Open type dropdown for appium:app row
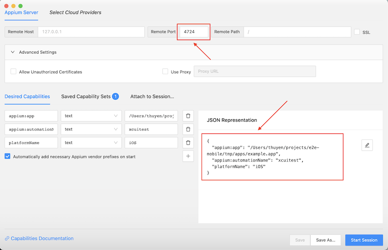 pos(91,116)
